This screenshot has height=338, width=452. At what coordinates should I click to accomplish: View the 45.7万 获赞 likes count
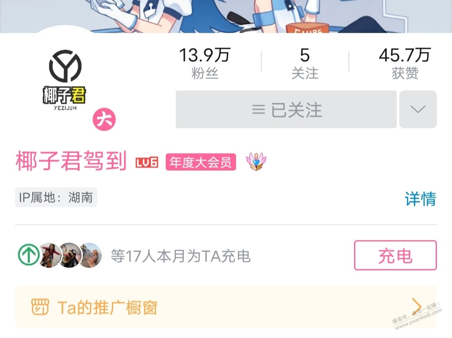pyautogui.click(x=405, y=63)
